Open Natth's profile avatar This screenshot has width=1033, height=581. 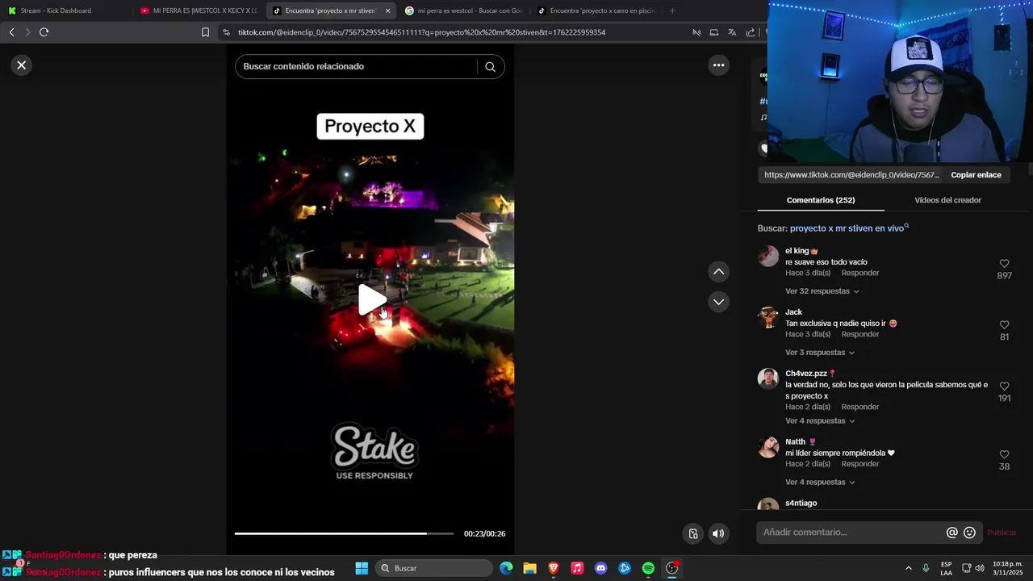click(768, 448)
